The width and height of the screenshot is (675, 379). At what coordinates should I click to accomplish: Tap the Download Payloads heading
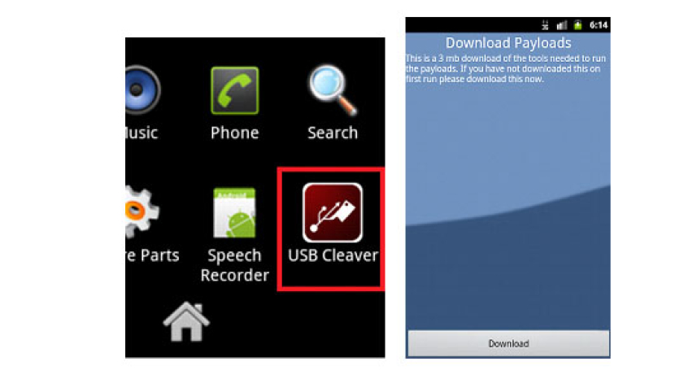tap(508, 42)
